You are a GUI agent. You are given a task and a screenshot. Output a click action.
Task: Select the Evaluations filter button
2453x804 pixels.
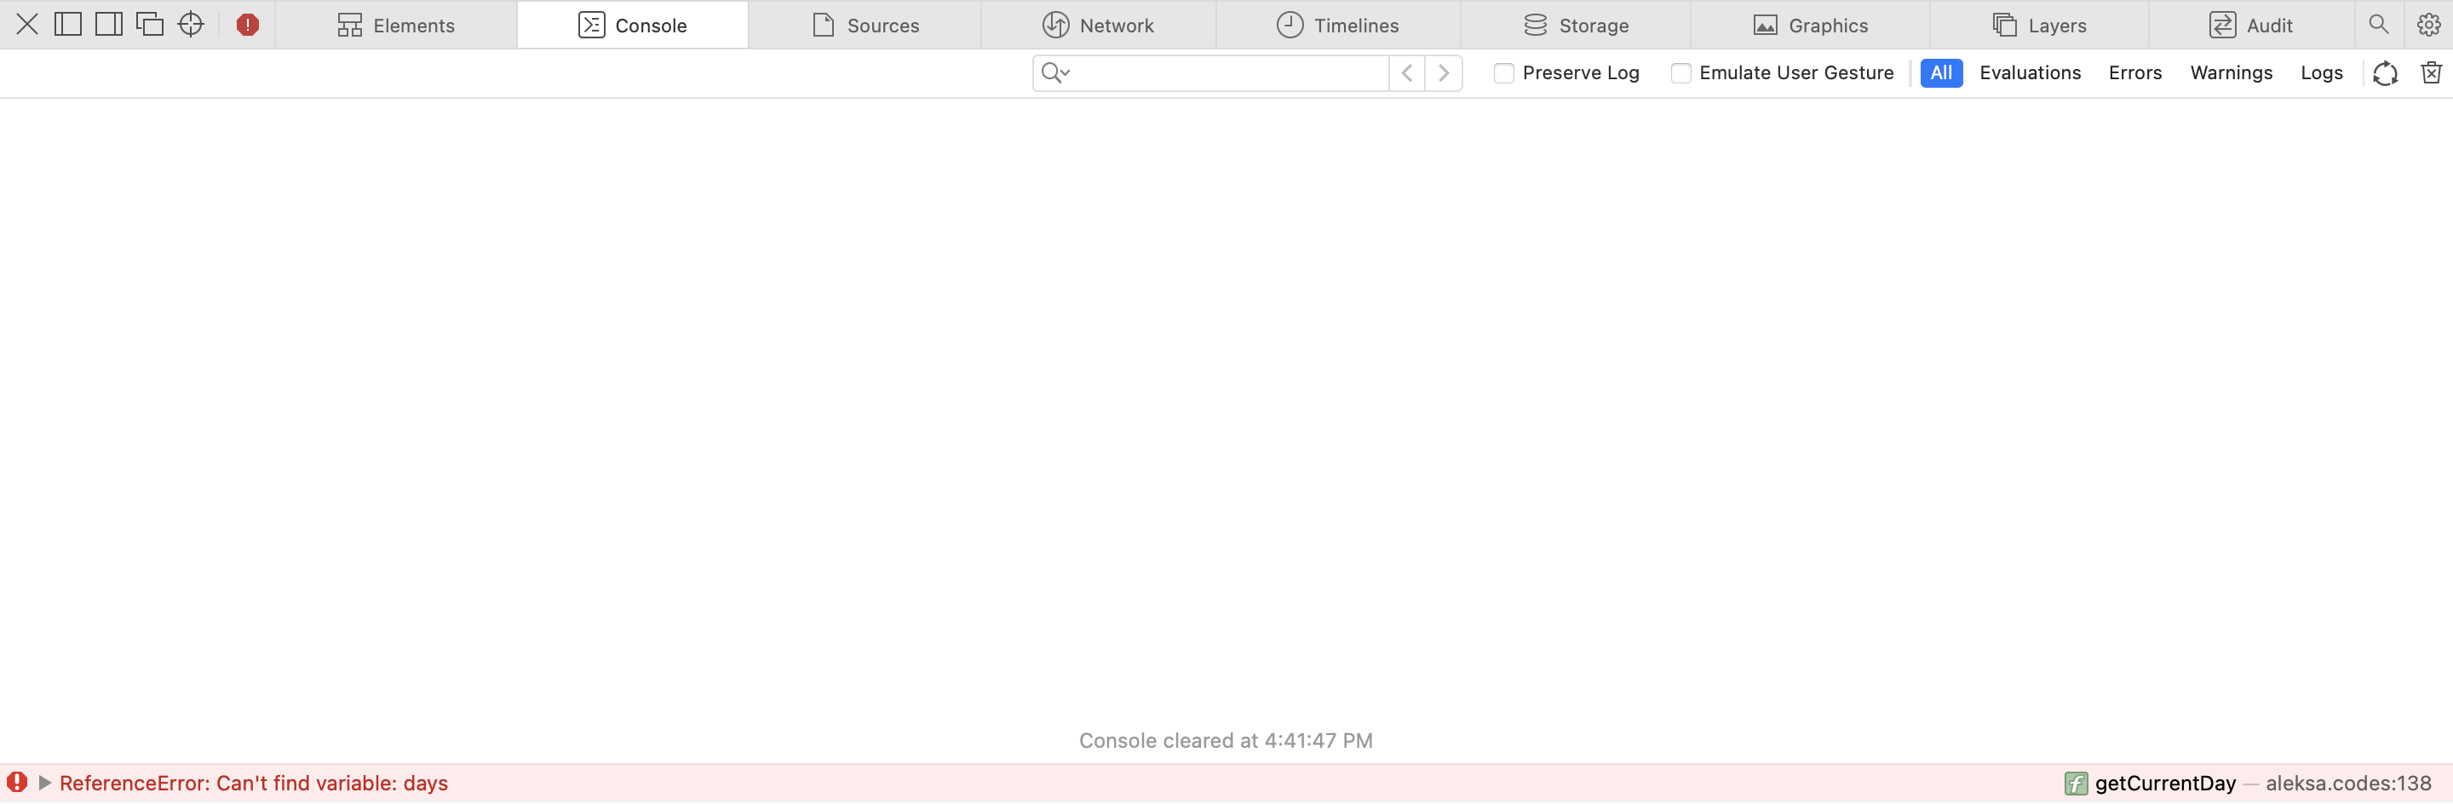[x=2031, y=73]
